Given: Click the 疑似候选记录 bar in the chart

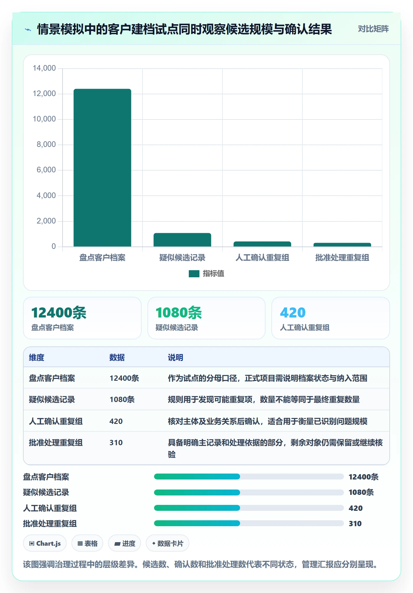Looking at the screenshot, I should click(x=182, y=240).
